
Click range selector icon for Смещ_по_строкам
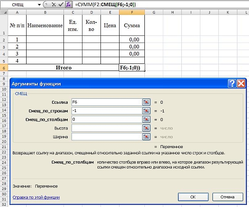pyautogui.click(x=146, y=111)
